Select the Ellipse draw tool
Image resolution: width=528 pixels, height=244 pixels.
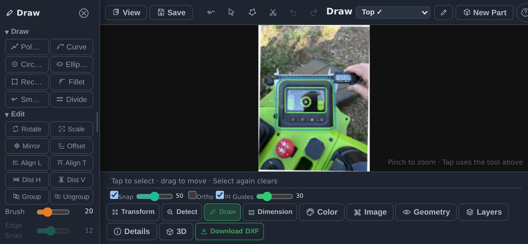[71, 64]
